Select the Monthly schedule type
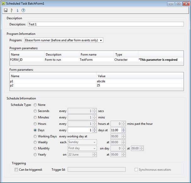This screenshot has width=191, height=183. [x=35, y=148]
